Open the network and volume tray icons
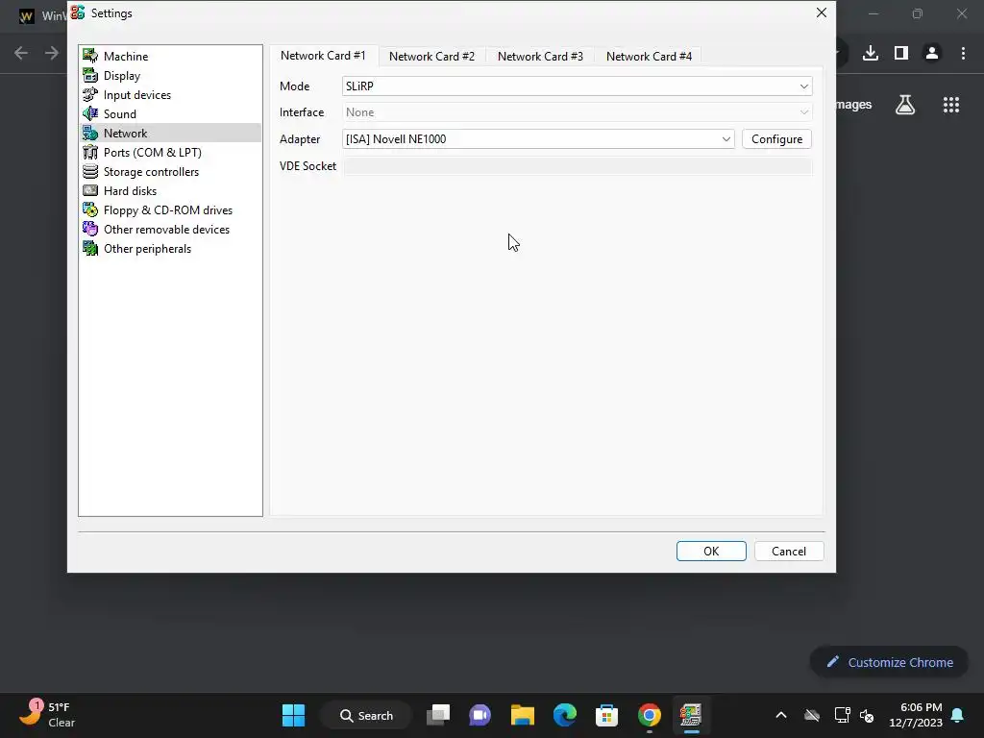The height and width of the screenshot is (738, 984). [854, 715]
